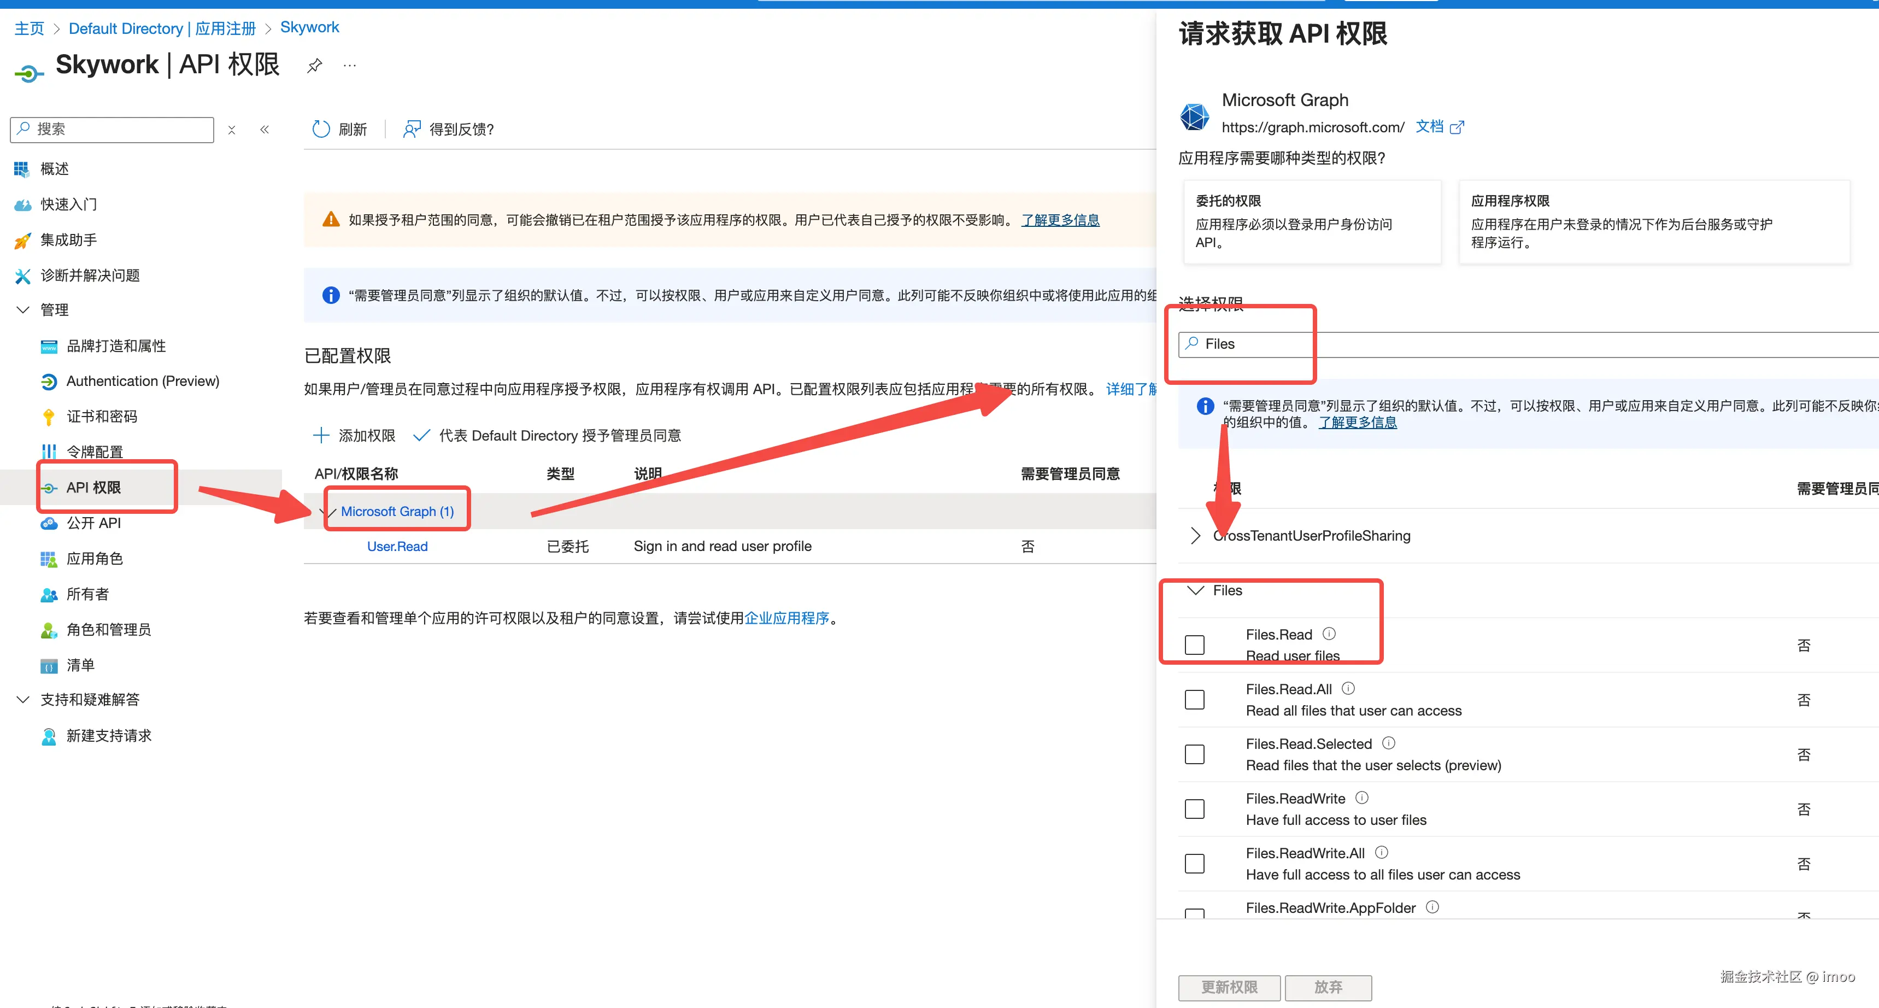Check the Files.Read.Selected permission checkbox
The width and height of the screenshot is (1879, 1008).
1195,754
